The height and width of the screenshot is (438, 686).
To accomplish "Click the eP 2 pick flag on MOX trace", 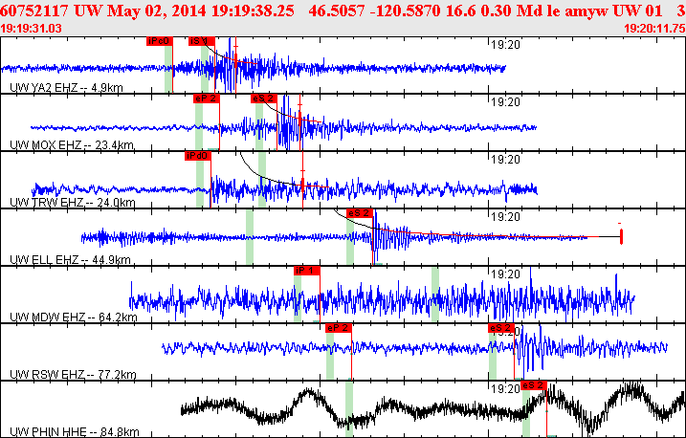I will [x=207, y=99].
